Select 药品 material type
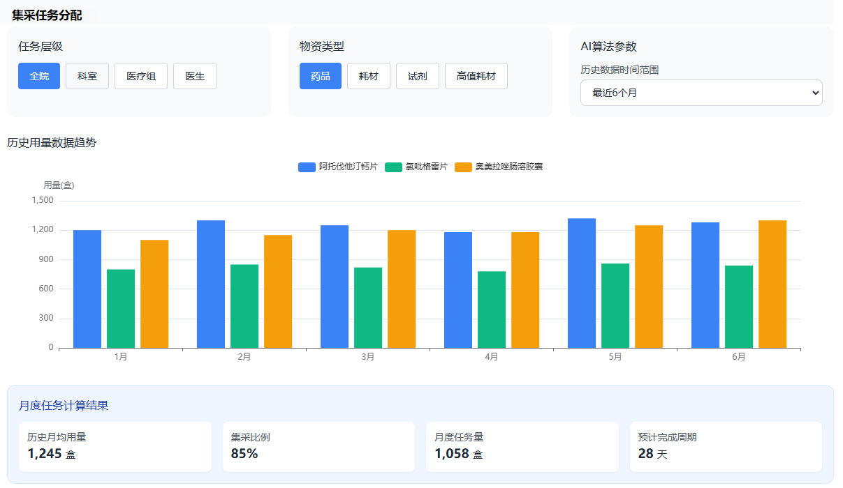 (x=321, y=76)
